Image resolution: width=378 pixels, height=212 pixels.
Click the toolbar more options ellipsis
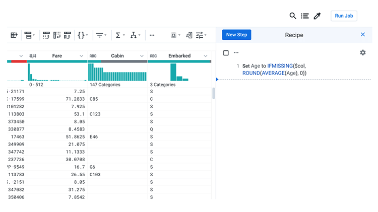(152, 35)
